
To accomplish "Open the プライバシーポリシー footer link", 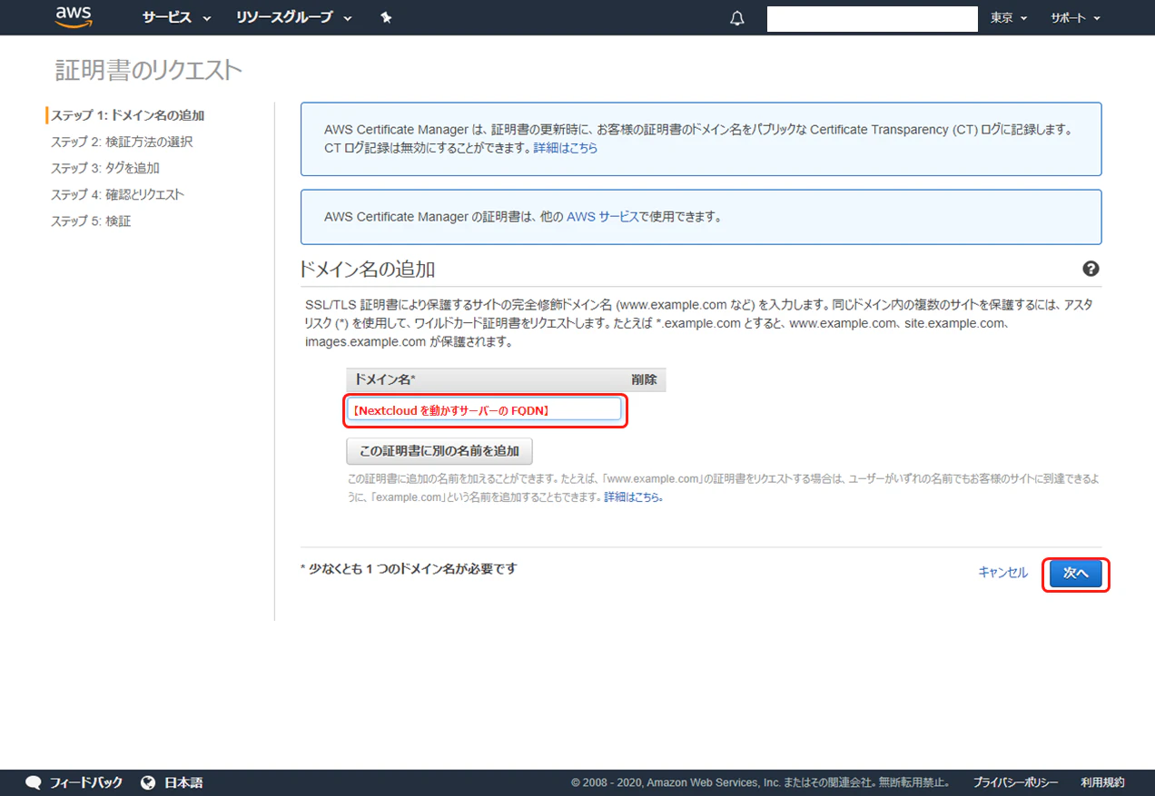I will (x=1015, y=782).
